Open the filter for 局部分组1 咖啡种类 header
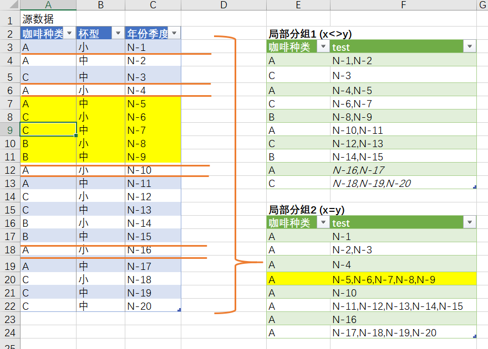This screenshot has height=349, width=488. [x=323, y=47]
